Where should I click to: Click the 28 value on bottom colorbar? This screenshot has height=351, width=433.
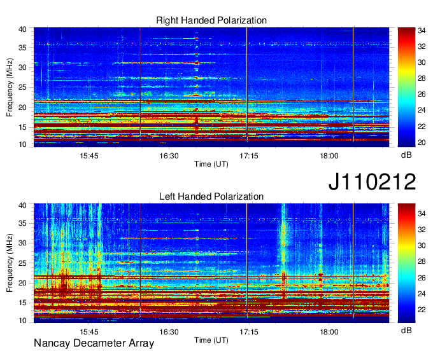422,262
